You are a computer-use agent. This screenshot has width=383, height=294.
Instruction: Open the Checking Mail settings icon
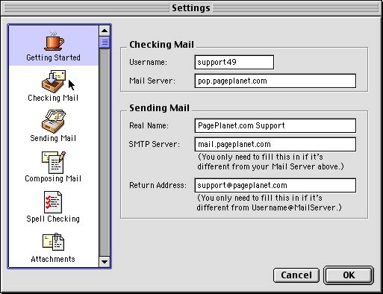(54, 81)
